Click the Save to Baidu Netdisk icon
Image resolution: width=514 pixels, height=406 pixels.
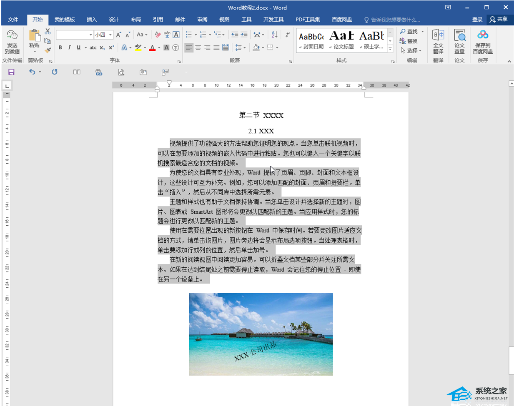click(482, 41)
